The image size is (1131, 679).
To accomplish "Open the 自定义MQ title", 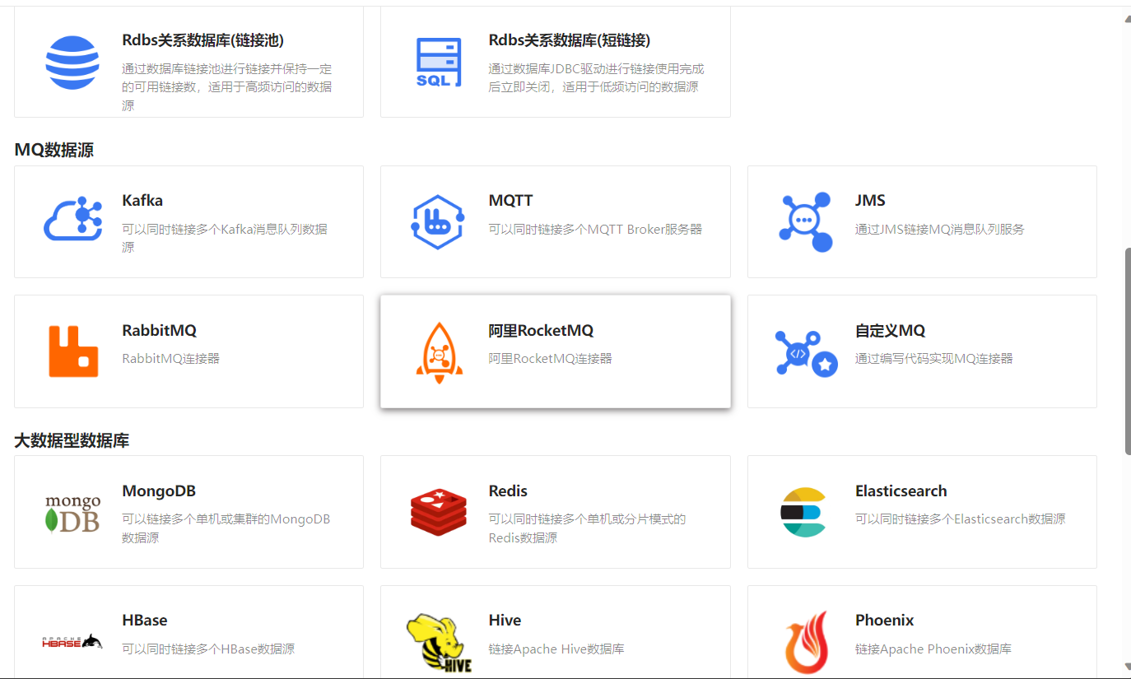I will coord(890,331).
